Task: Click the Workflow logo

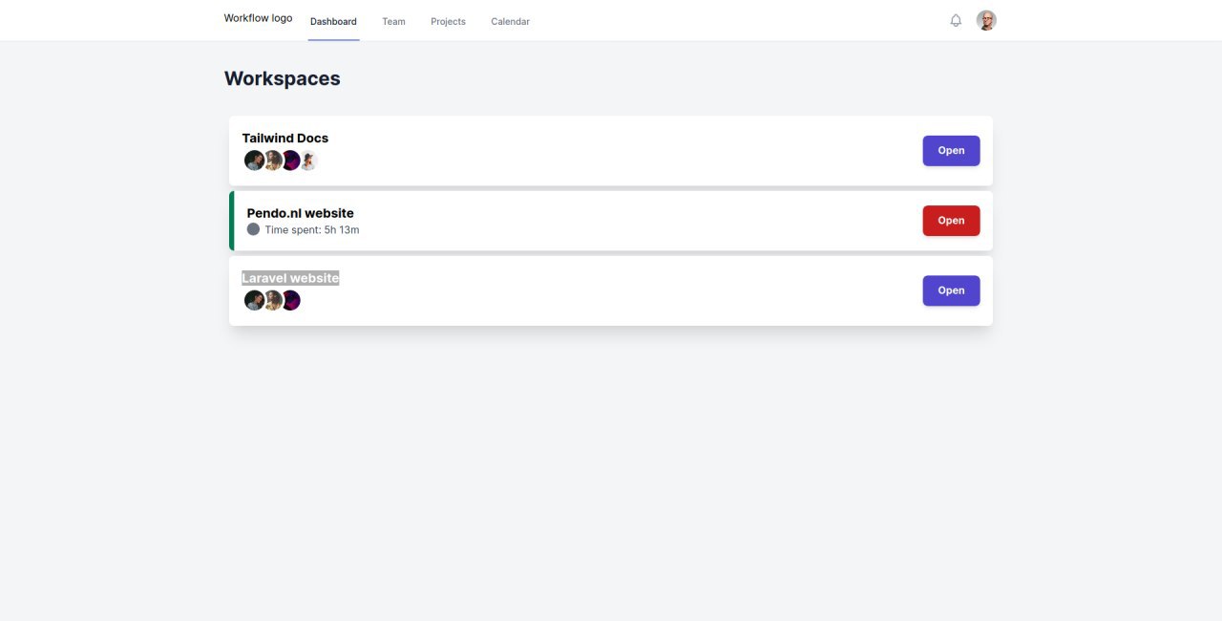Action: (258, 18)
